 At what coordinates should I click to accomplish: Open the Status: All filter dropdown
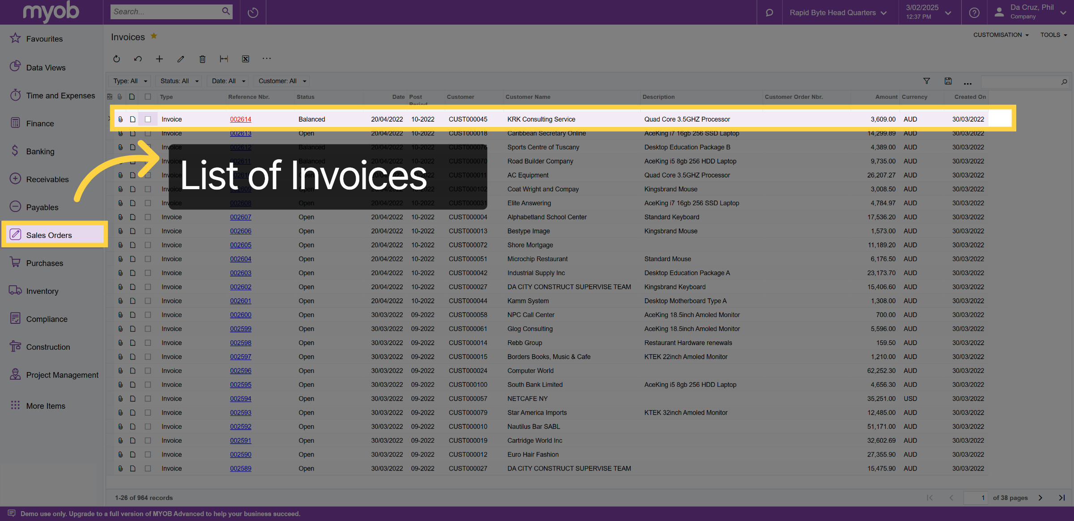tap(179, 81)
